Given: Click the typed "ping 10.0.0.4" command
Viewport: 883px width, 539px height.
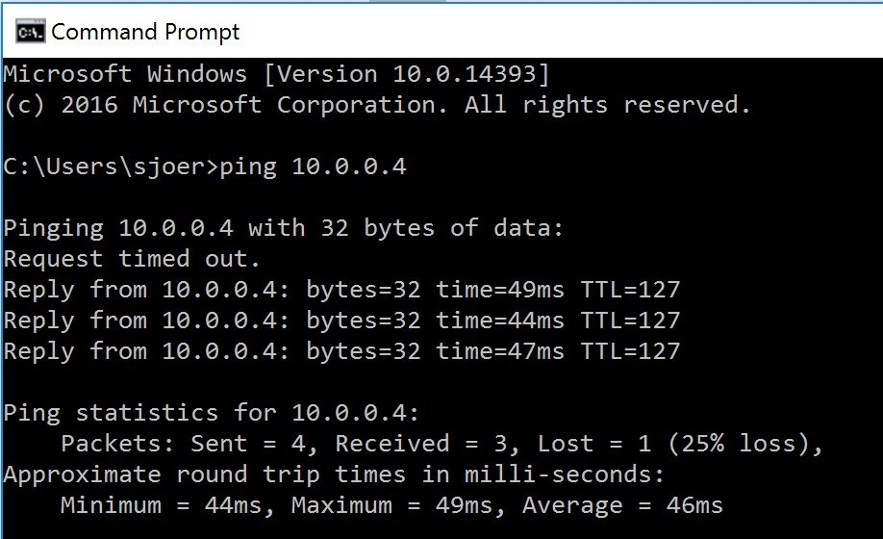Looking at the screenshot, I should (314, 167).
